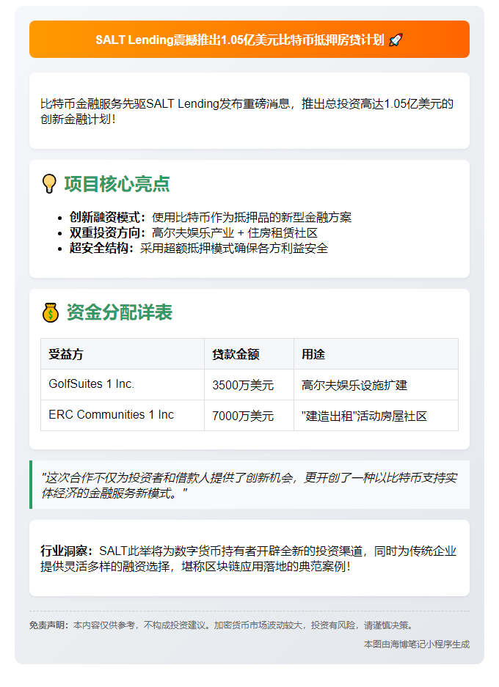
Task: Click the lightbulb icon beside 项目核心亮点
Action: [49, 184]
